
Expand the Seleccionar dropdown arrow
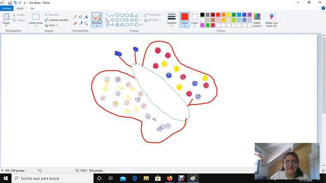(36, 26)
